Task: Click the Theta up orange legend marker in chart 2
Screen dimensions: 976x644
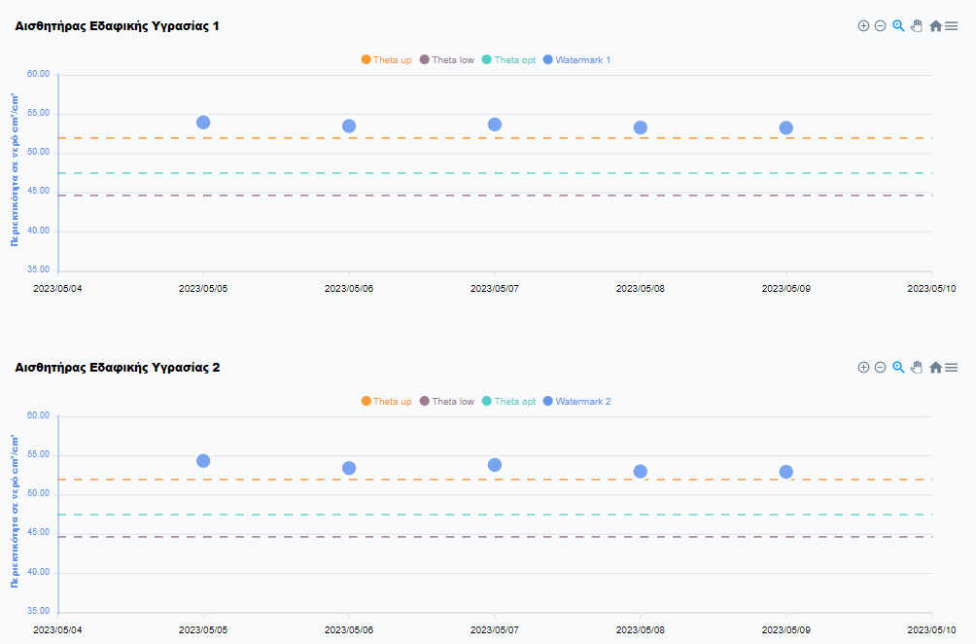Action: click(x=366, y=402)
